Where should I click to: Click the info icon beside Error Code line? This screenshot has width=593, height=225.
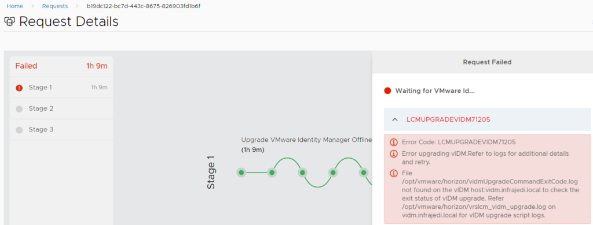394,142
